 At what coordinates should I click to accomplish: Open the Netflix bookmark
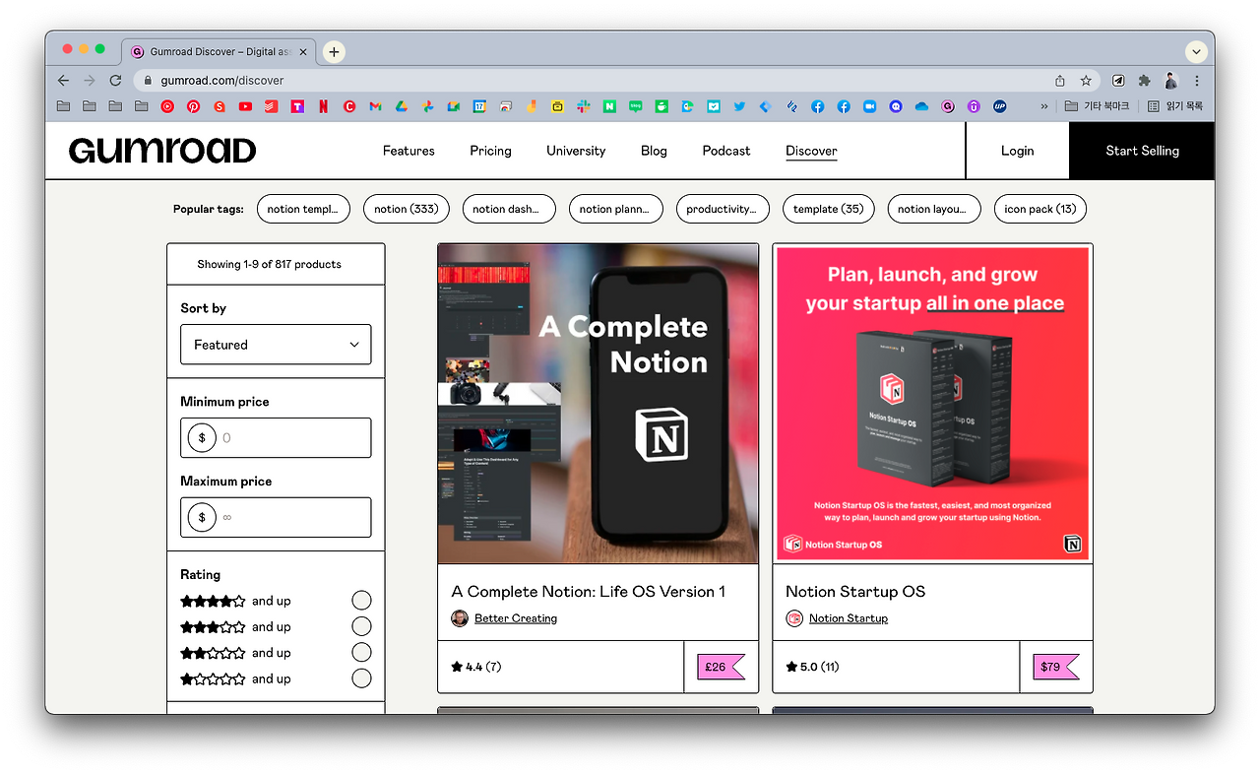[x=323, y=106]
